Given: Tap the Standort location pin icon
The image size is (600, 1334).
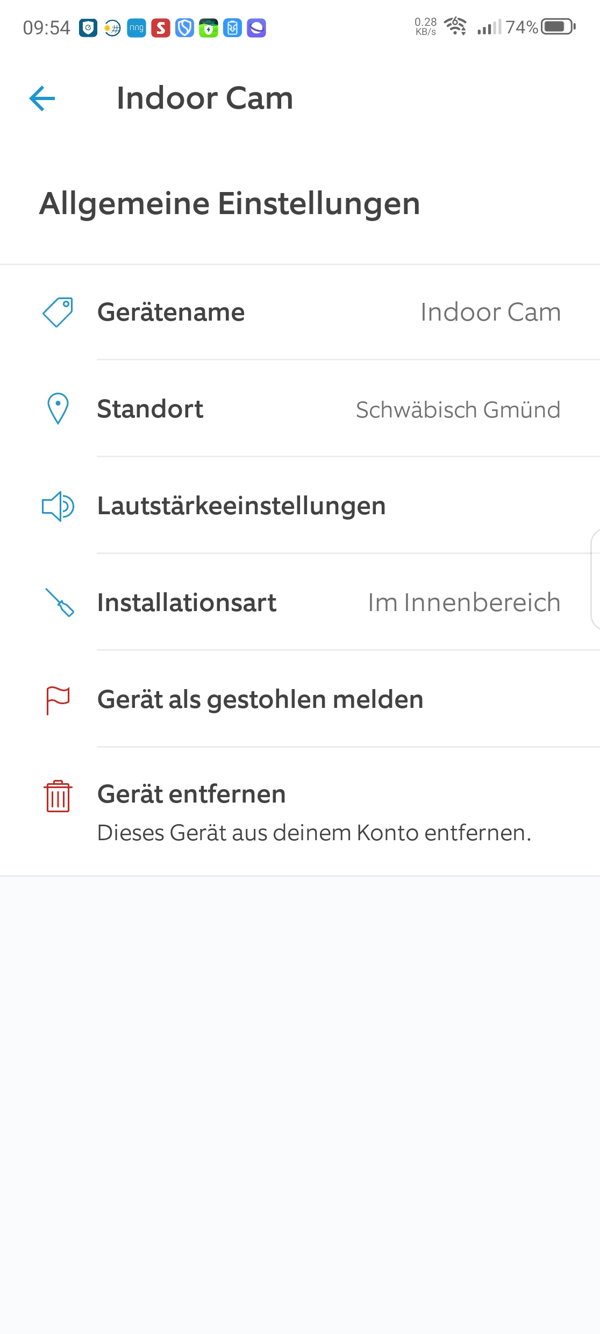Looking at the screenshot, I should [x=58, y=409].
